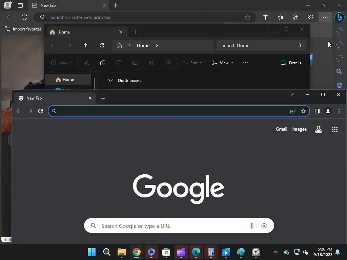The image size is (347, 260).
Task: Add page to favorites in Edge
Action: [248, 17]
